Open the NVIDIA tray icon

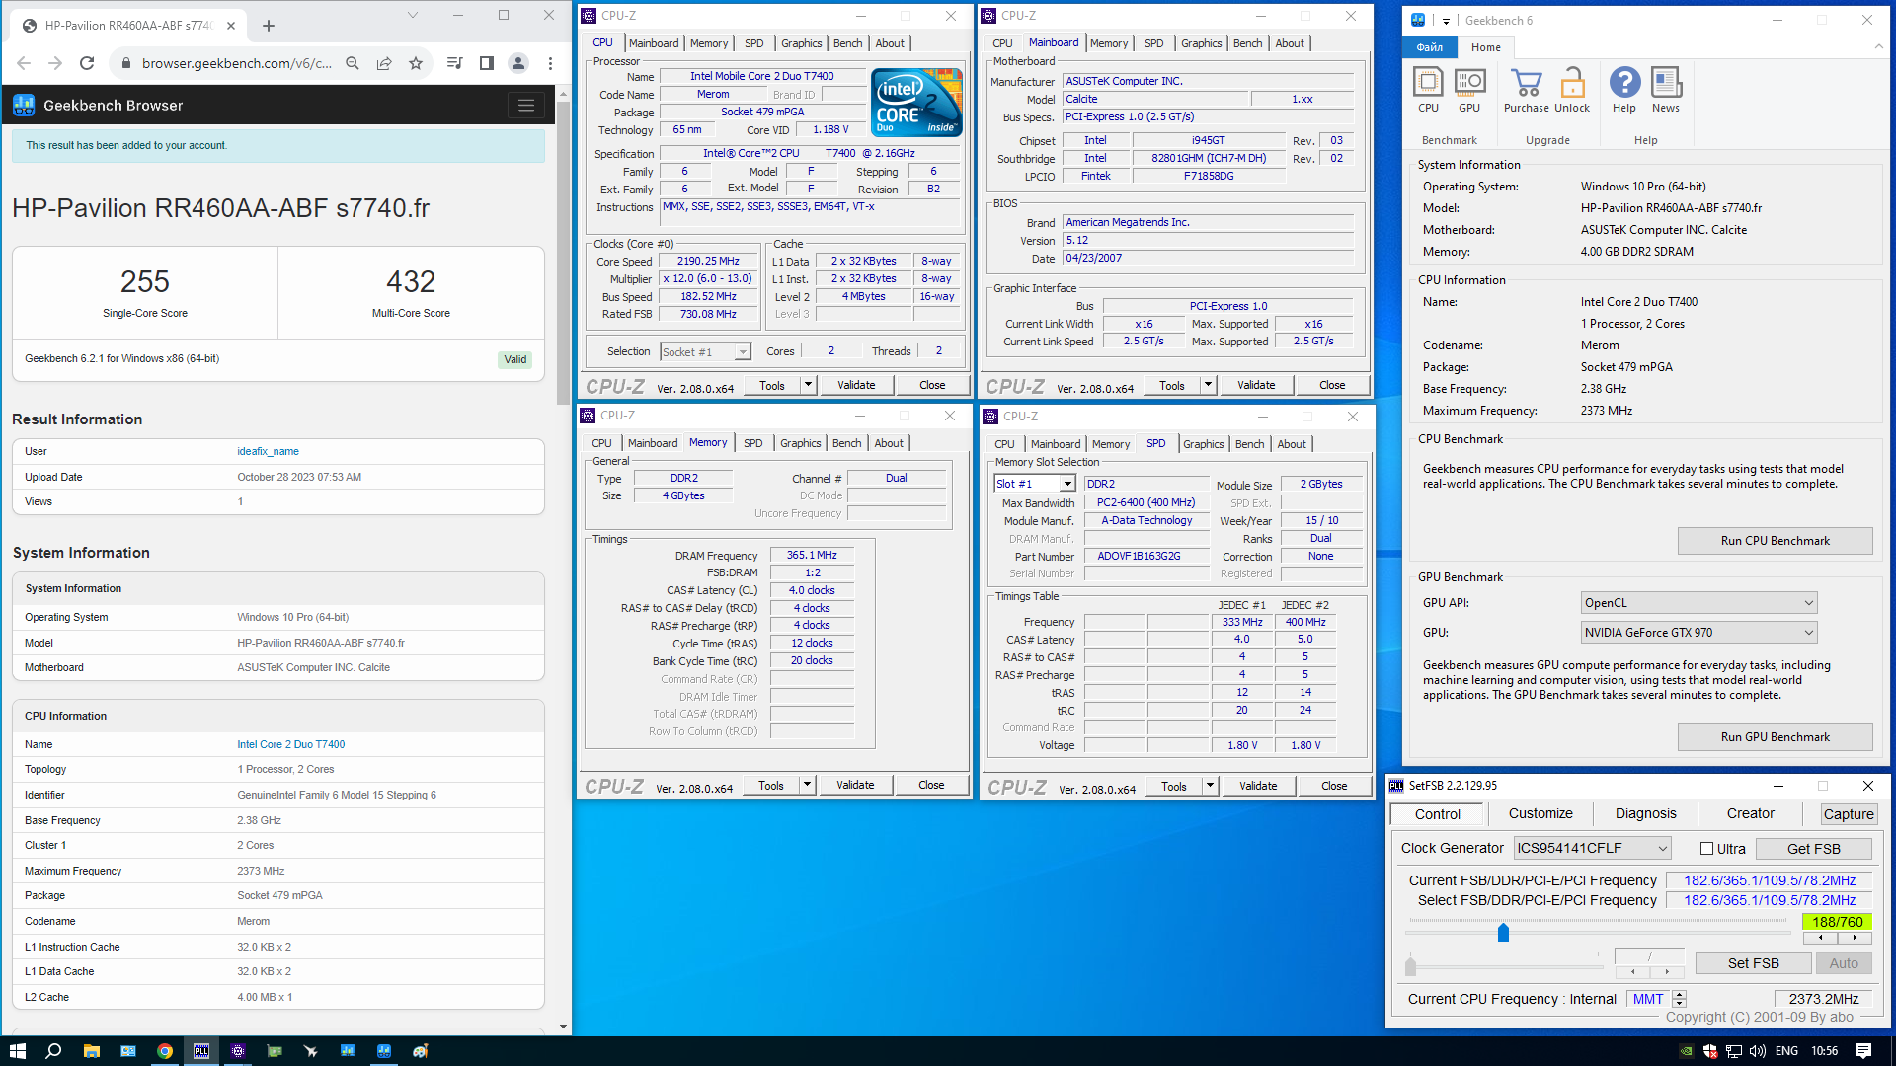coord(1686,1051)
